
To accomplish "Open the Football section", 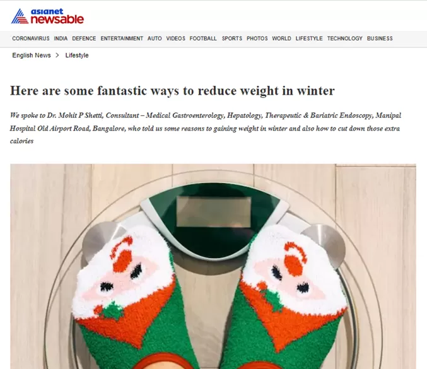I will coord(203,38).
